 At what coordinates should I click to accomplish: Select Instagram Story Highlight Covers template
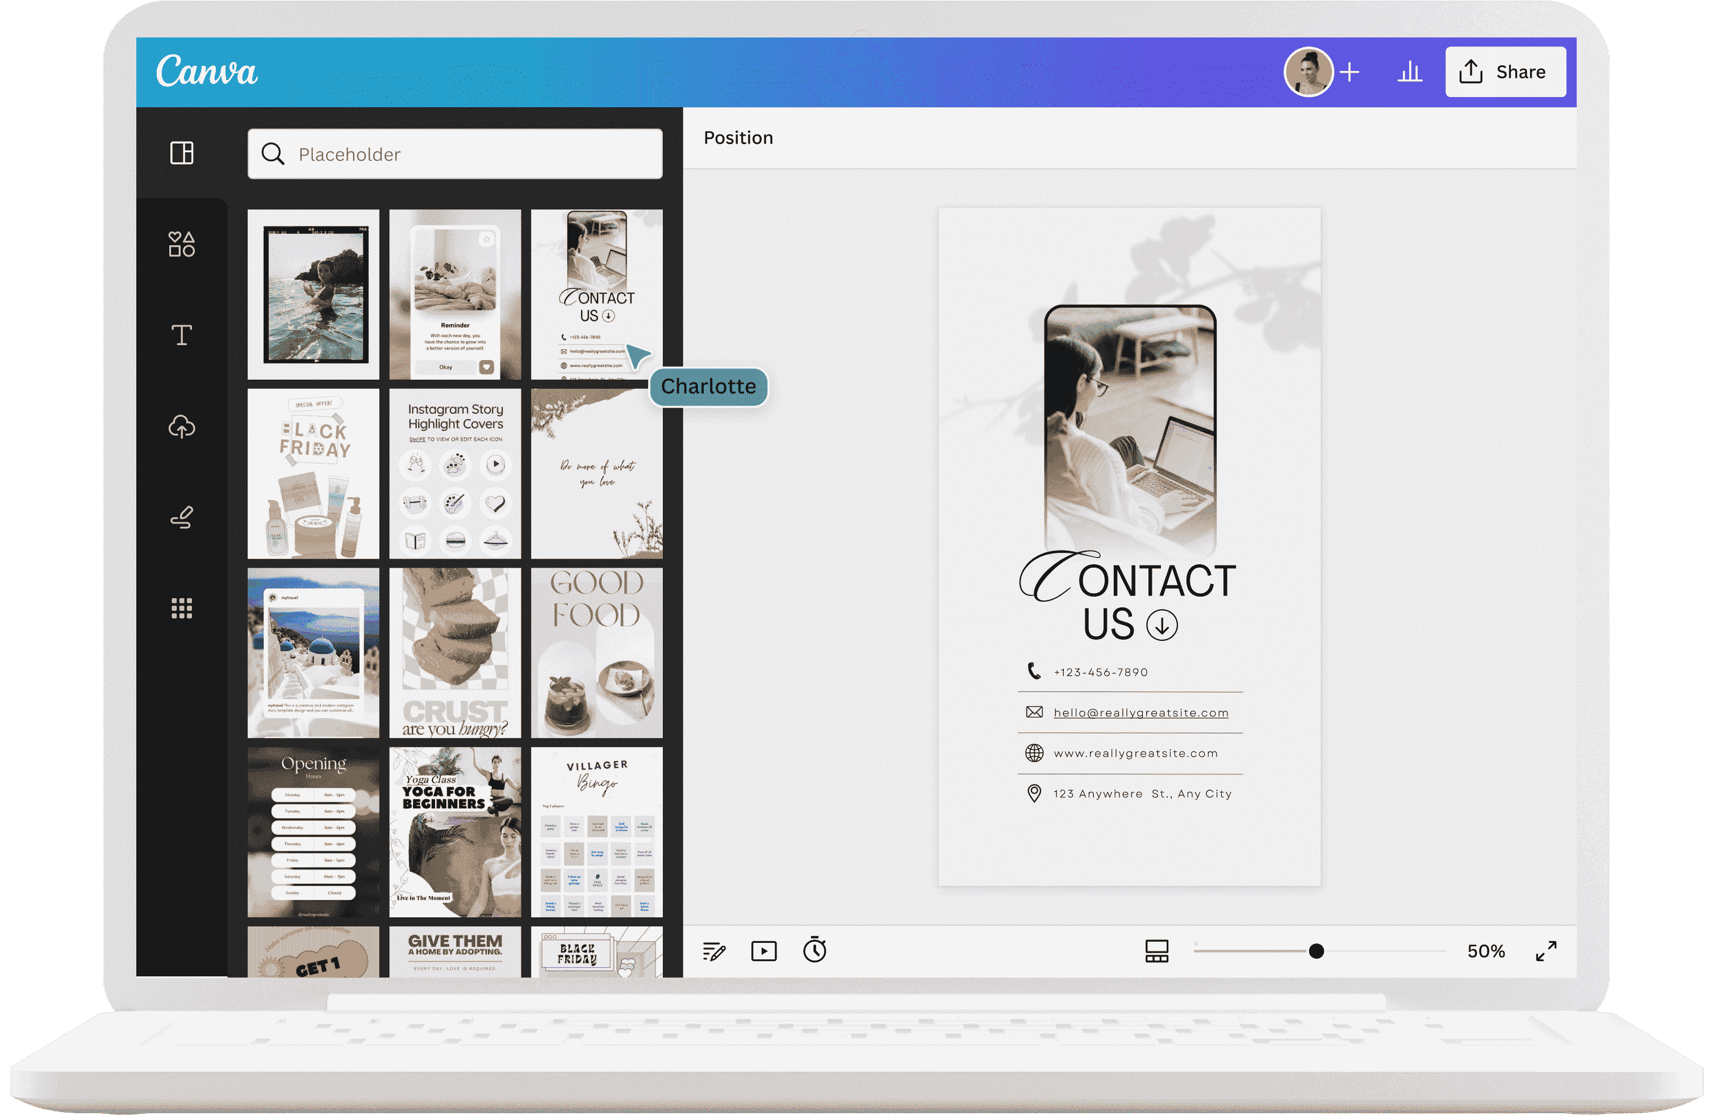coord(455,473)
